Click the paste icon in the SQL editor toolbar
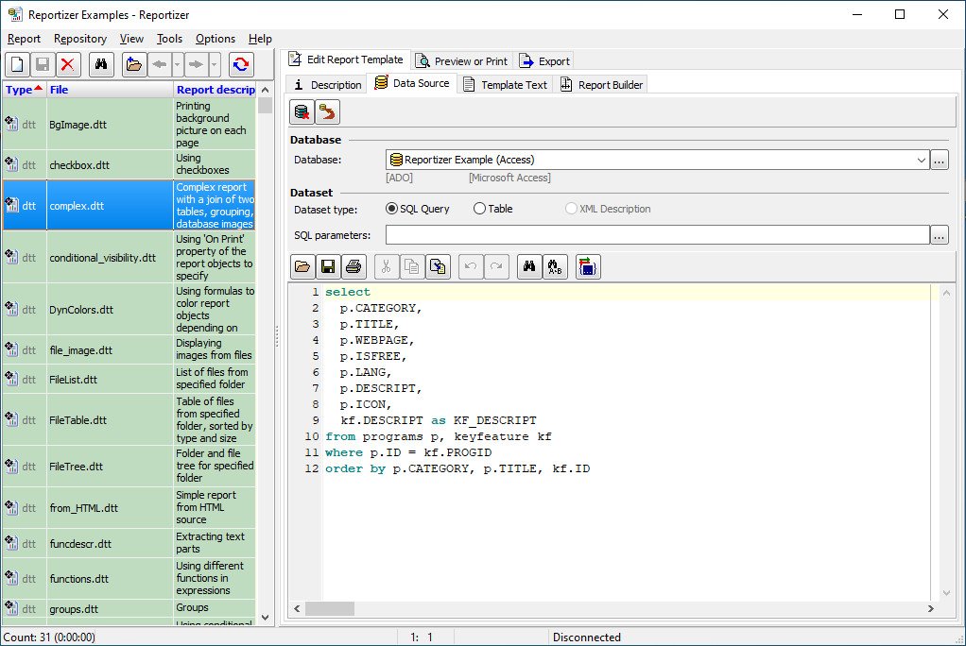Viewport: 966px width, 646px height. click(438, 267)
